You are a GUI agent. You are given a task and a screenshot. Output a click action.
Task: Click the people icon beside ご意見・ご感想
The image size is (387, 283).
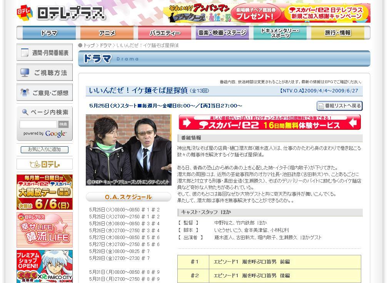tap(25, 92)
